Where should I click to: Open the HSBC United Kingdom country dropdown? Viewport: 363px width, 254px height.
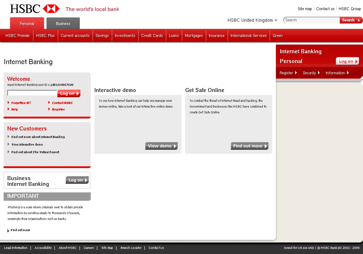[x=252, y=20]
